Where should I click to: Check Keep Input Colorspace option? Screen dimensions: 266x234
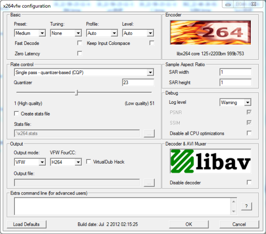[152, 43]
